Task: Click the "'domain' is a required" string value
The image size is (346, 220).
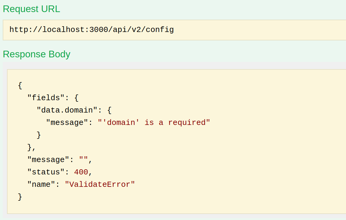Action: (x=154, y=123)
